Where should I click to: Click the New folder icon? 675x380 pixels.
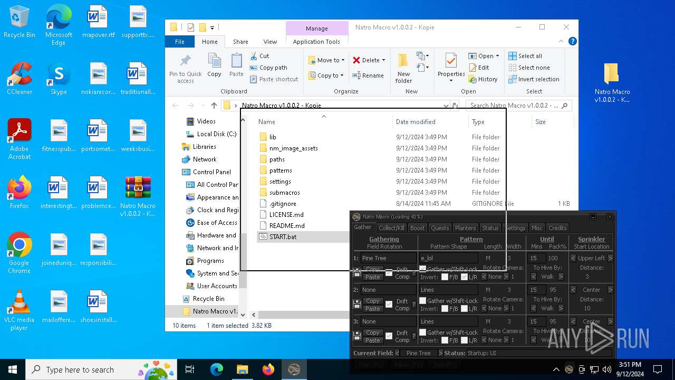click(x=403, y=60)
